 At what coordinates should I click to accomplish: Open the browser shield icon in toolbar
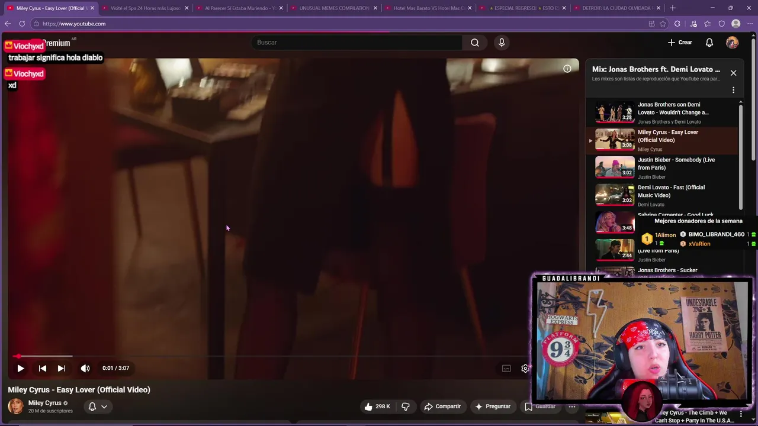pyautogui.click(x=721, y=24)
